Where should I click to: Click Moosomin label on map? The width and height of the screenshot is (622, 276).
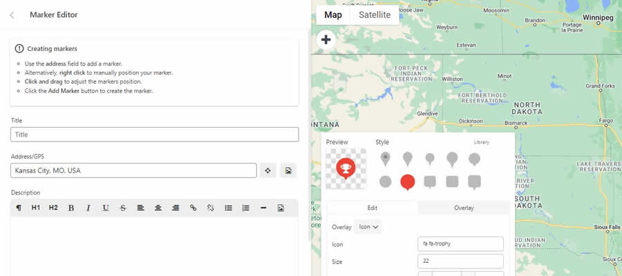(496, 10)
